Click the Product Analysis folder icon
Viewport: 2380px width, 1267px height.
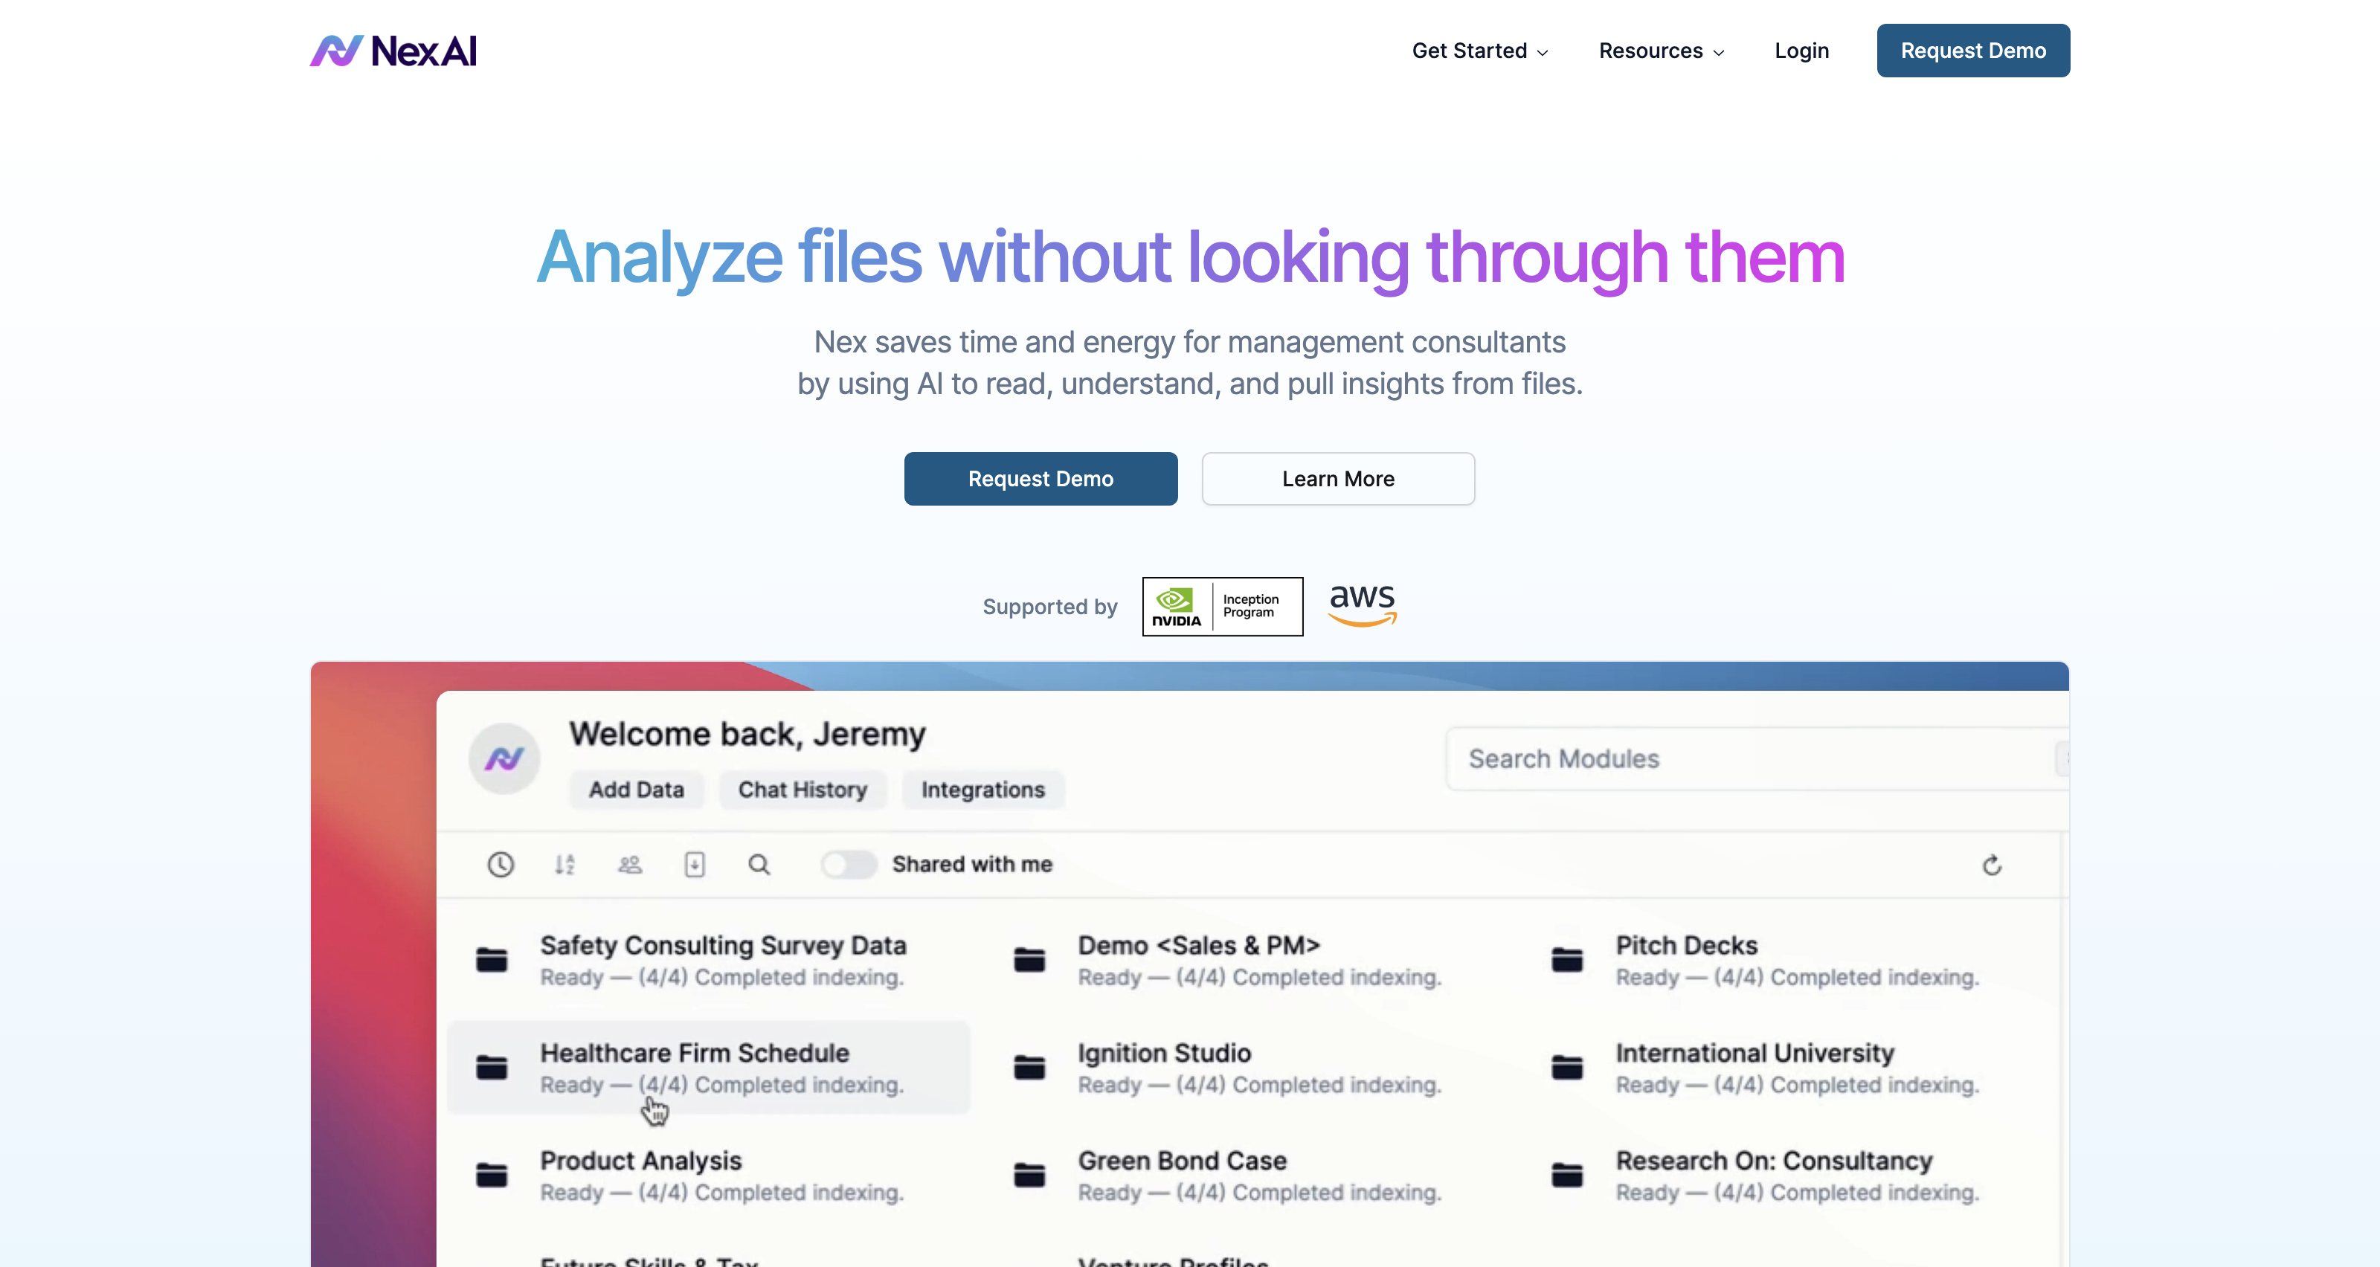click(491, 1176)
